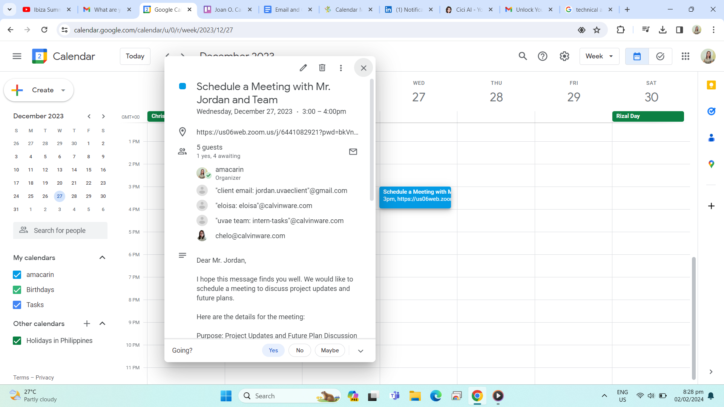Screen dimensions: 724x407
Task: Open more event options menu
Action: [341, 68]
